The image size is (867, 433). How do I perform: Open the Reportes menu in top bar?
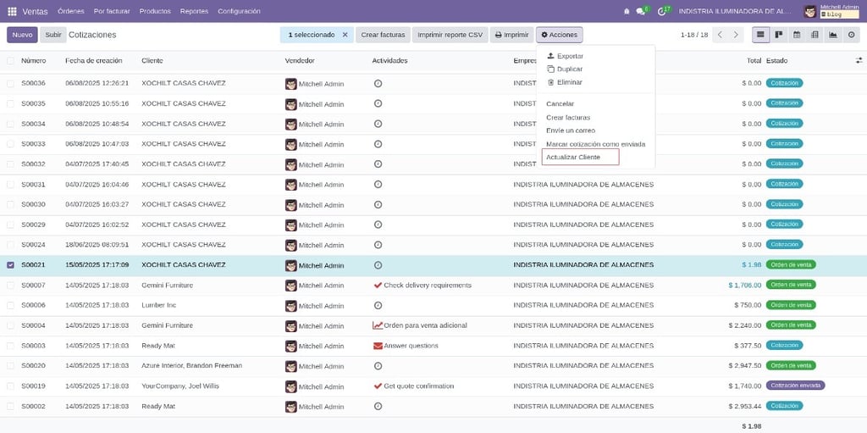(x=194, y=11)
